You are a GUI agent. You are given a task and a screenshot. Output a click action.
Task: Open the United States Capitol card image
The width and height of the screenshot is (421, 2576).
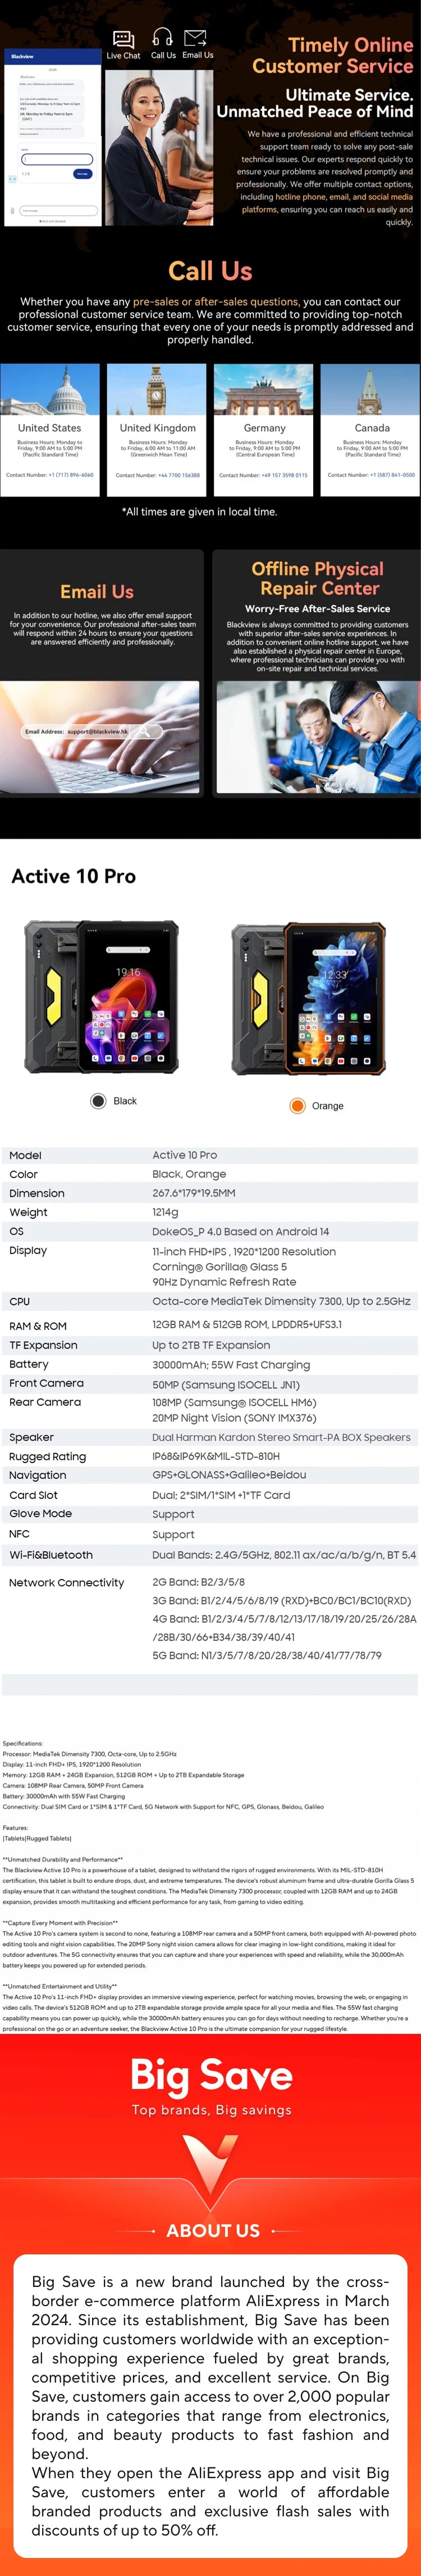coord(50,389)
